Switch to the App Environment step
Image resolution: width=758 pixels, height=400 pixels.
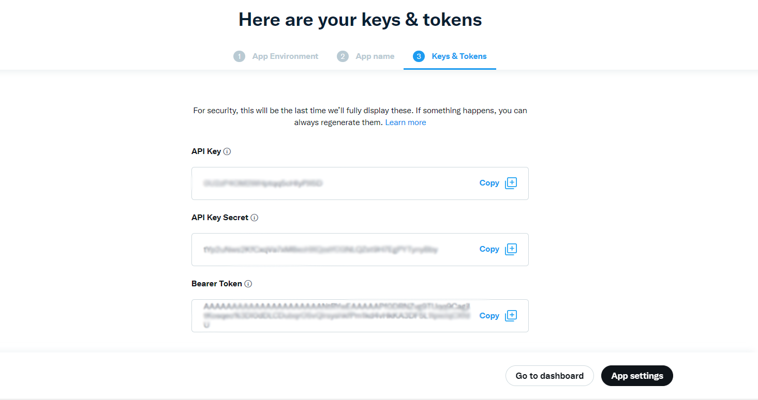pos(285,56)
